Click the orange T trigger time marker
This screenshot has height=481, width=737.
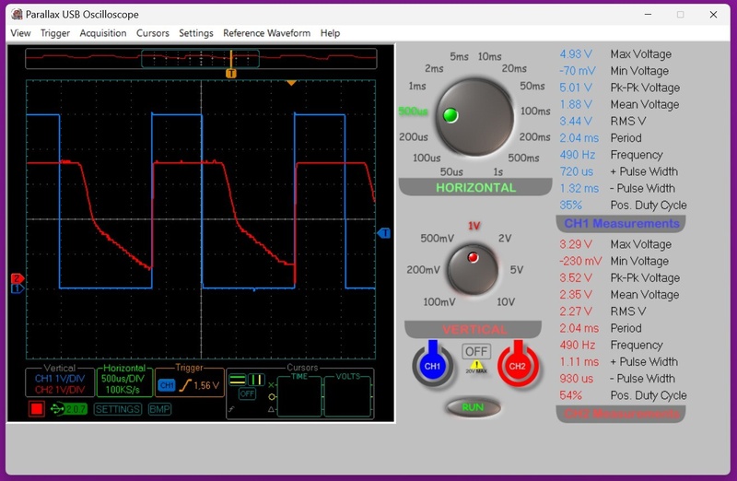(x=231, y=74)
